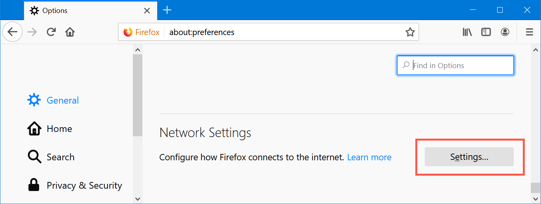Open a new tab with plus button
Viewport: 541px width, 204px height.
pos(167,10)
